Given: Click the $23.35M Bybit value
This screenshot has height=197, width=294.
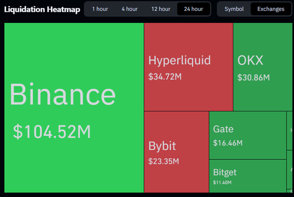Looking at the screenshot, I should click(x=164, y=161).
